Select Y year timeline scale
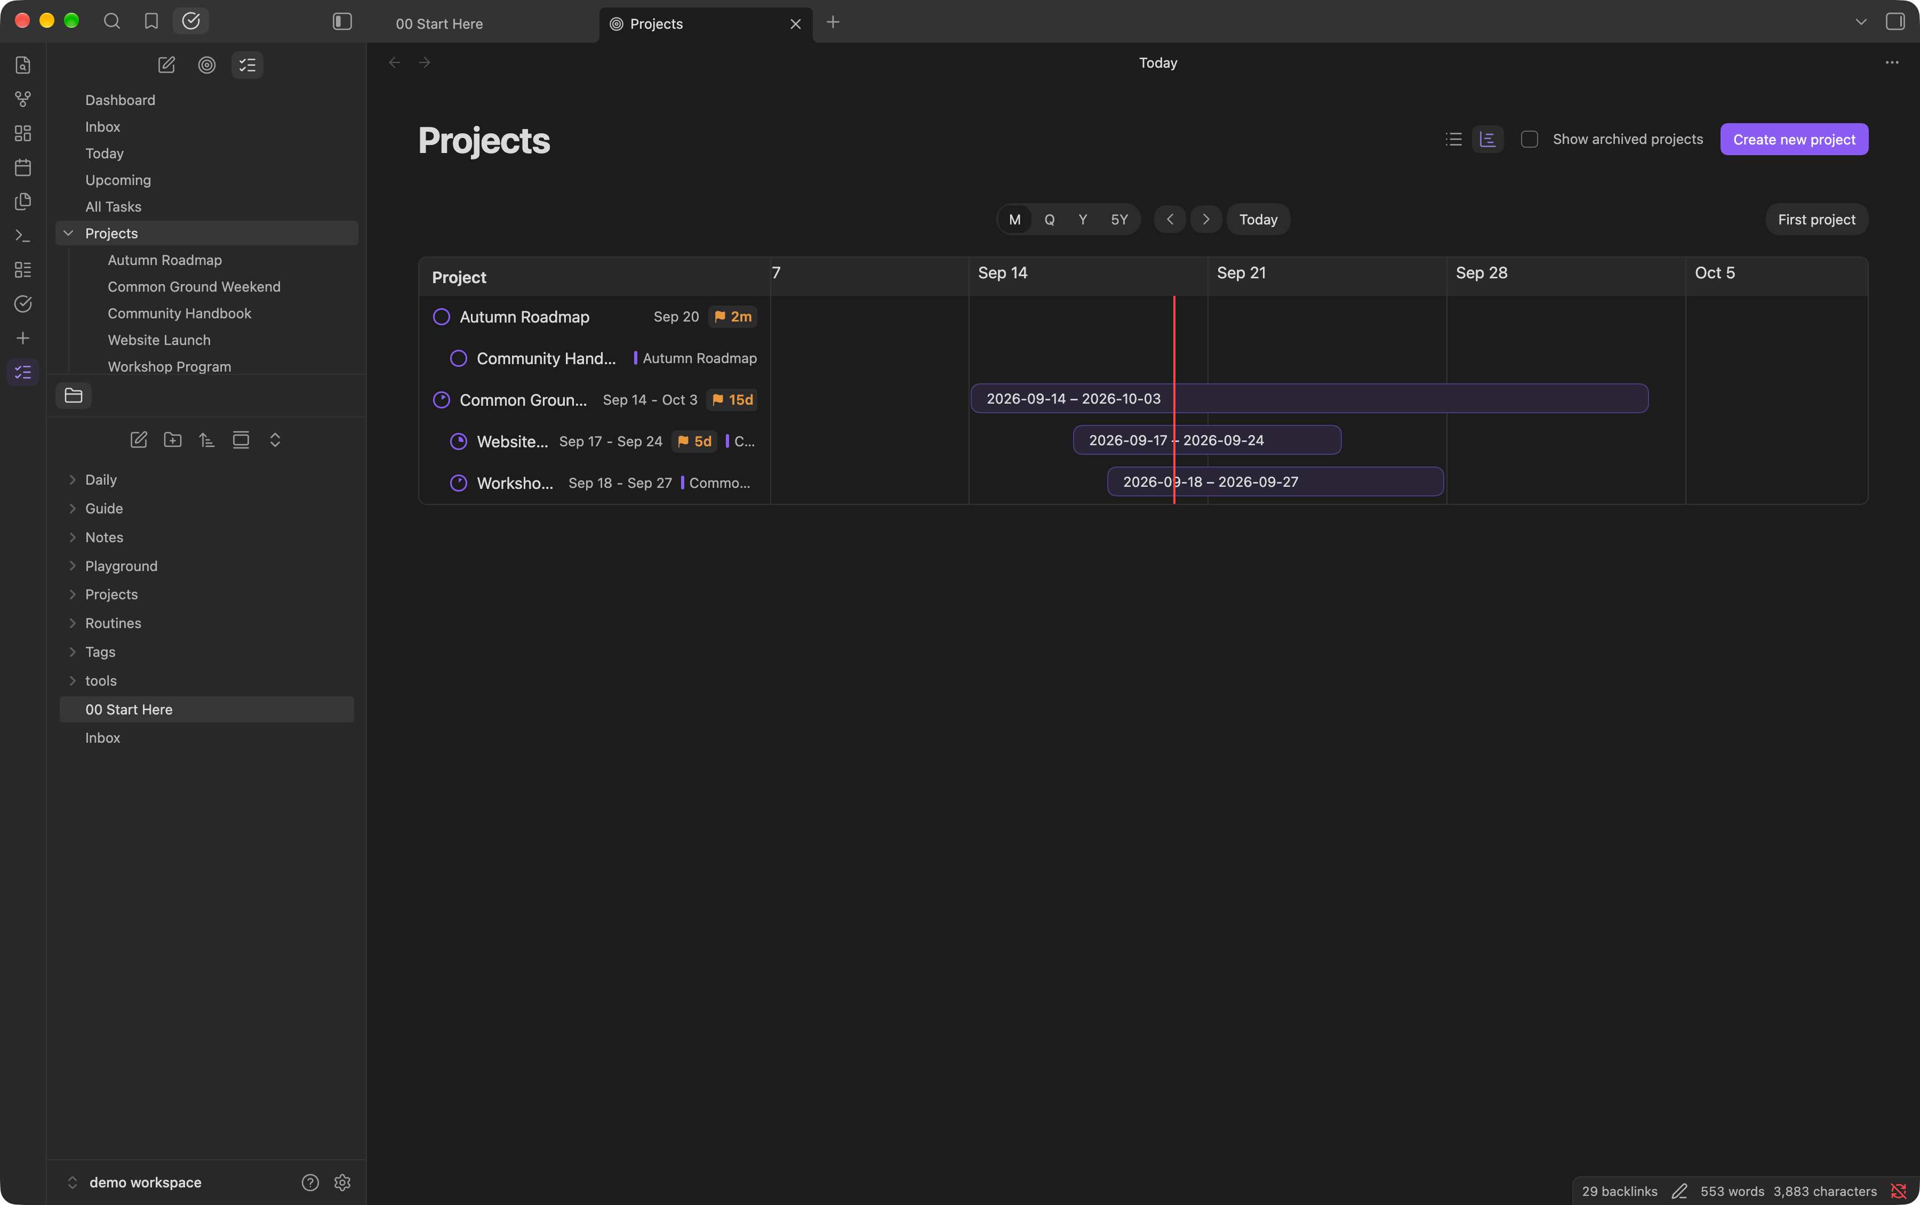 point(1083,220)
